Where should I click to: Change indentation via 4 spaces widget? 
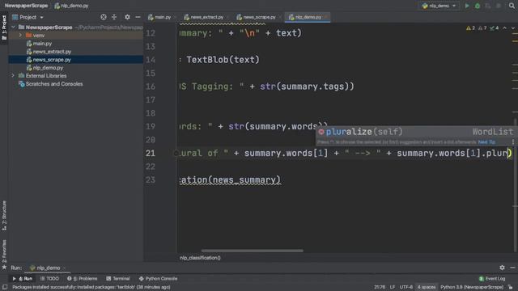[427, 287]
